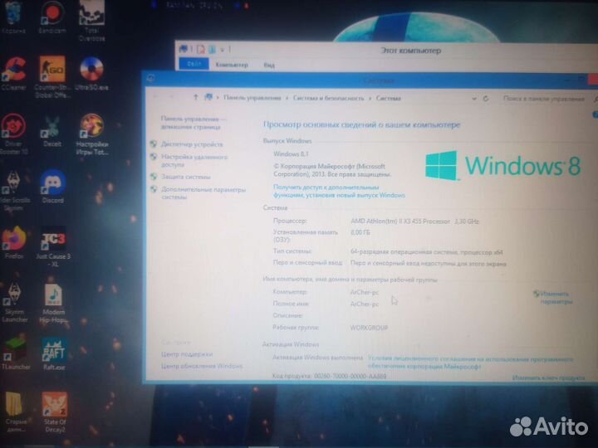Select the Windows 8.1 edition text
This screenshot has width=598, height=448.
click(291, 154)
